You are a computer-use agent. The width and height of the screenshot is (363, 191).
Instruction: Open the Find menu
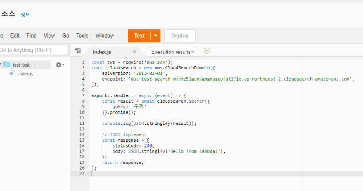(x=32, y=36)
